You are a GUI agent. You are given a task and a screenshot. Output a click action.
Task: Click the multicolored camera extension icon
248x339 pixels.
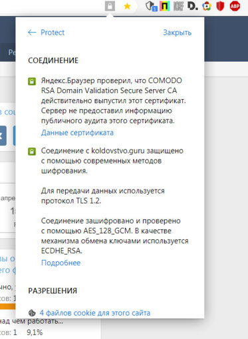(207, 6)
